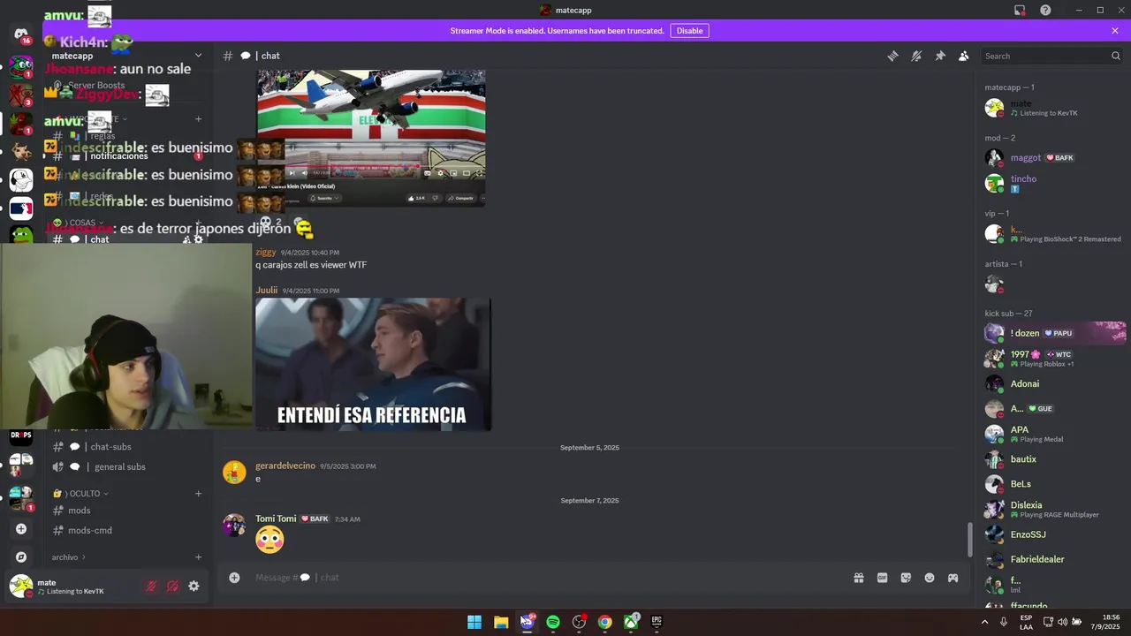Viewport: 1131px width, 636px height.
Task: Add a channel to OCULTO category
Action: tap(198, 494)
